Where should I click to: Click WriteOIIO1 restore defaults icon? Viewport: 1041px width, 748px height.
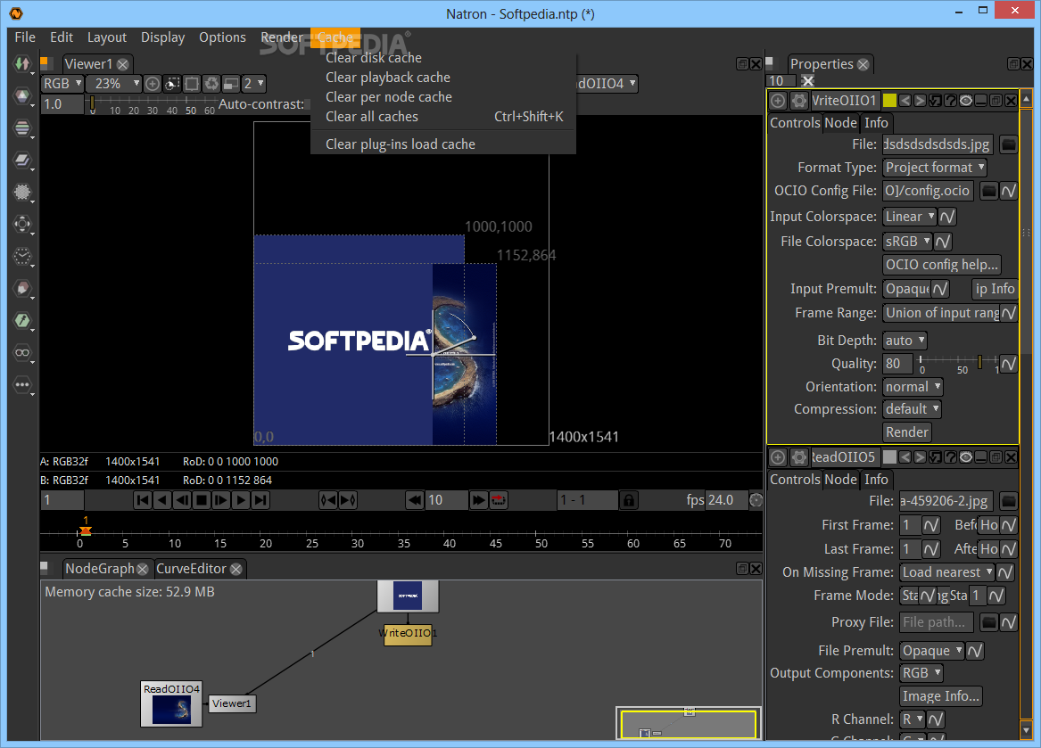click(x=936, y=101)
